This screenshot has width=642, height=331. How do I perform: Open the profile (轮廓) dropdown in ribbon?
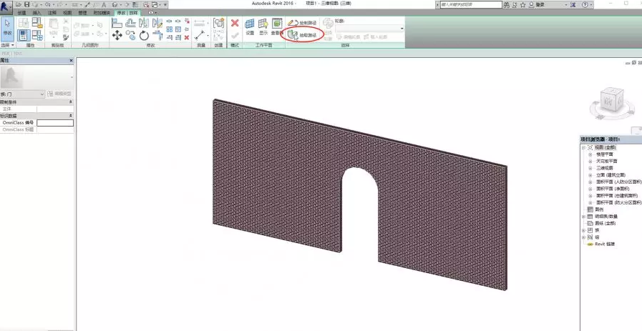370,29
